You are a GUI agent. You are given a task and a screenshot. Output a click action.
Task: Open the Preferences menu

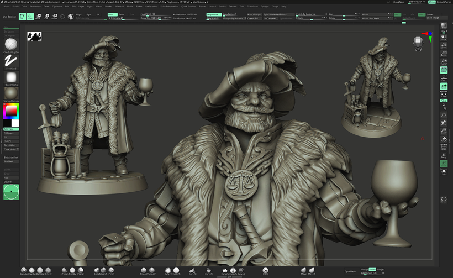tap(151, 6)
